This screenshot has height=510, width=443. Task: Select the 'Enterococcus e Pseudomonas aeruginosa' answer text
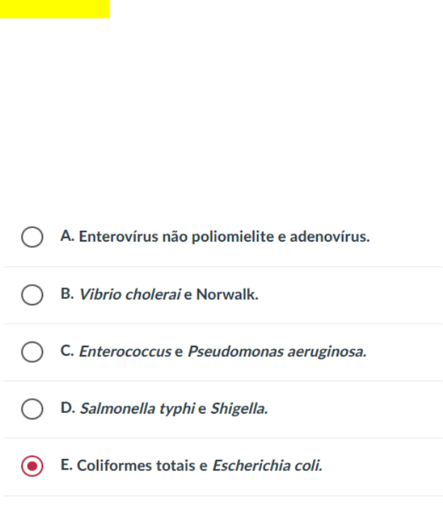[223, 352]
